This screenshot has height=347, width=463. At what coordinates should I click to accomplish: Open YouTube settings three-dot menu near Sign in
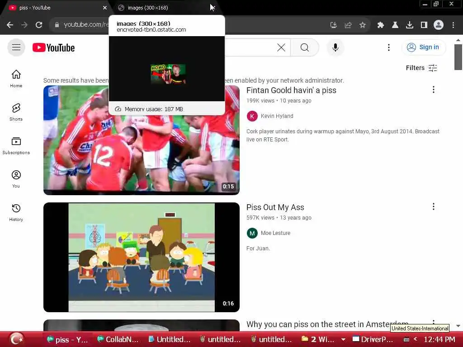388,47
